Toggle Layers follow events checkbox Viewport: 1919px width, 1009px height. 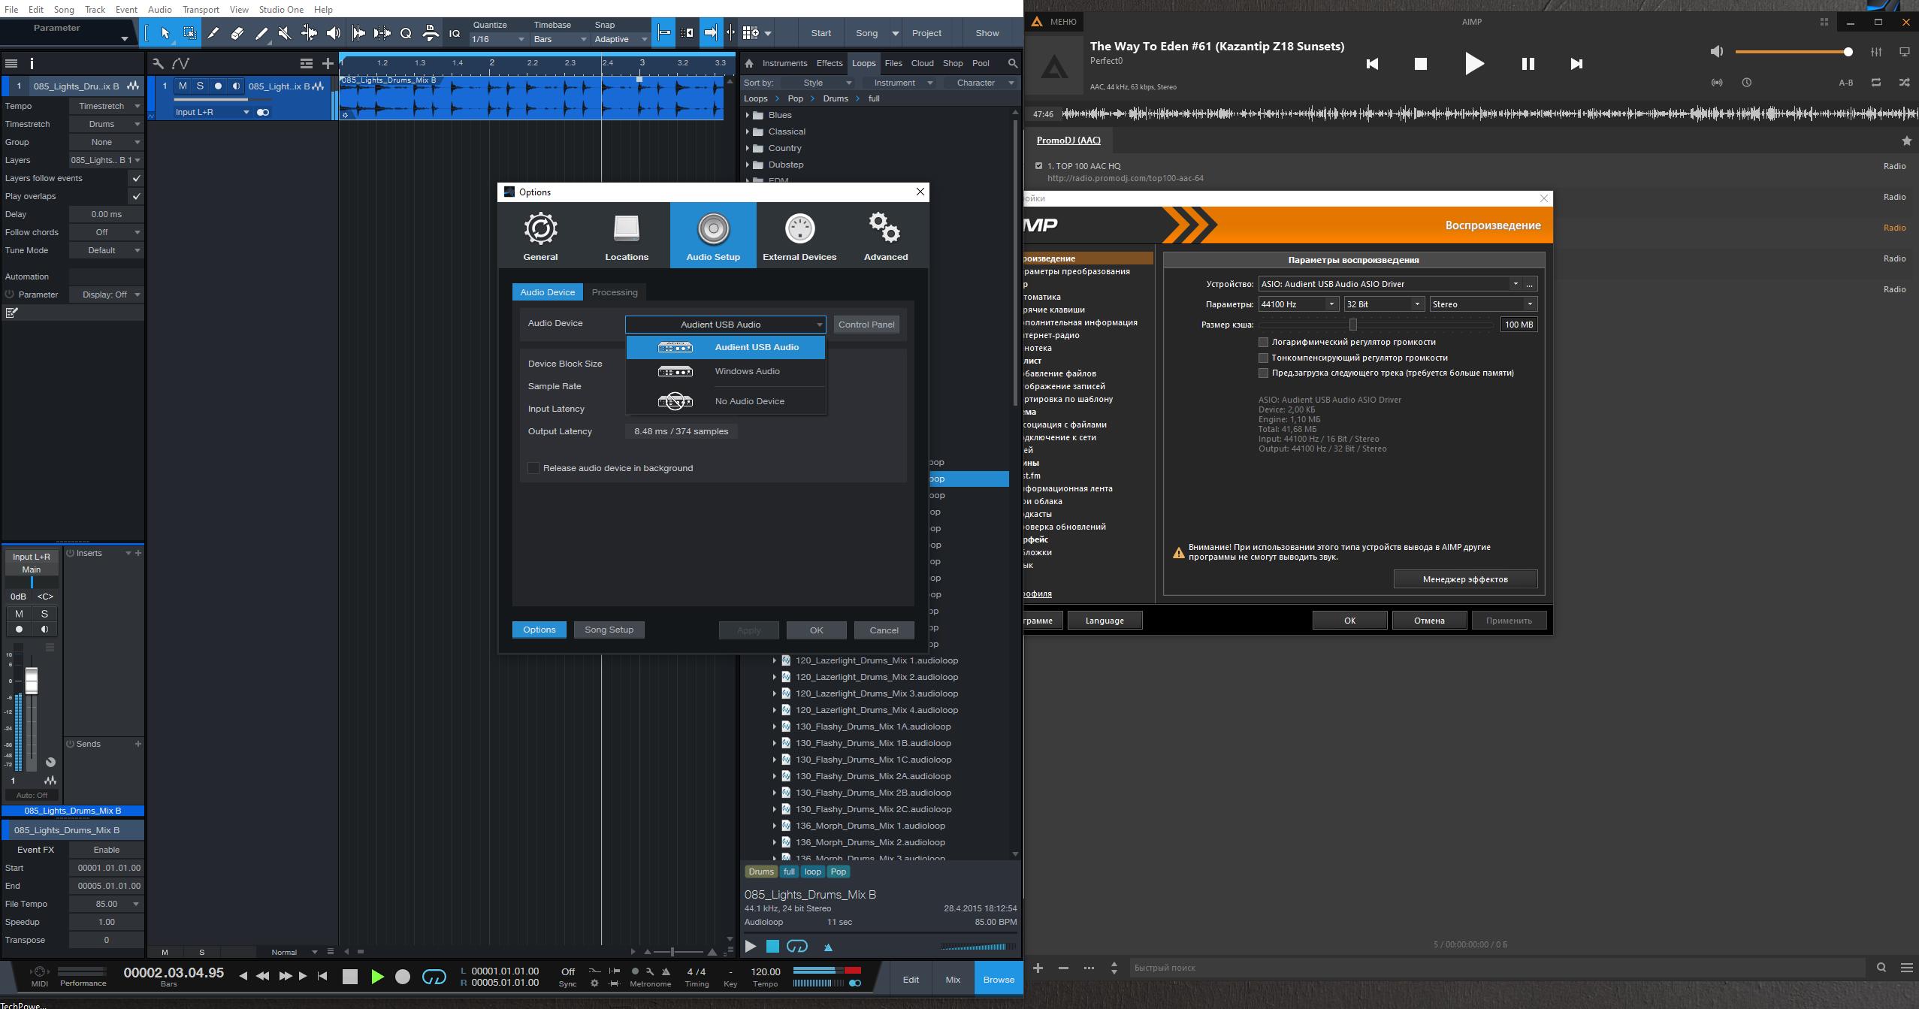coord(136,178)
